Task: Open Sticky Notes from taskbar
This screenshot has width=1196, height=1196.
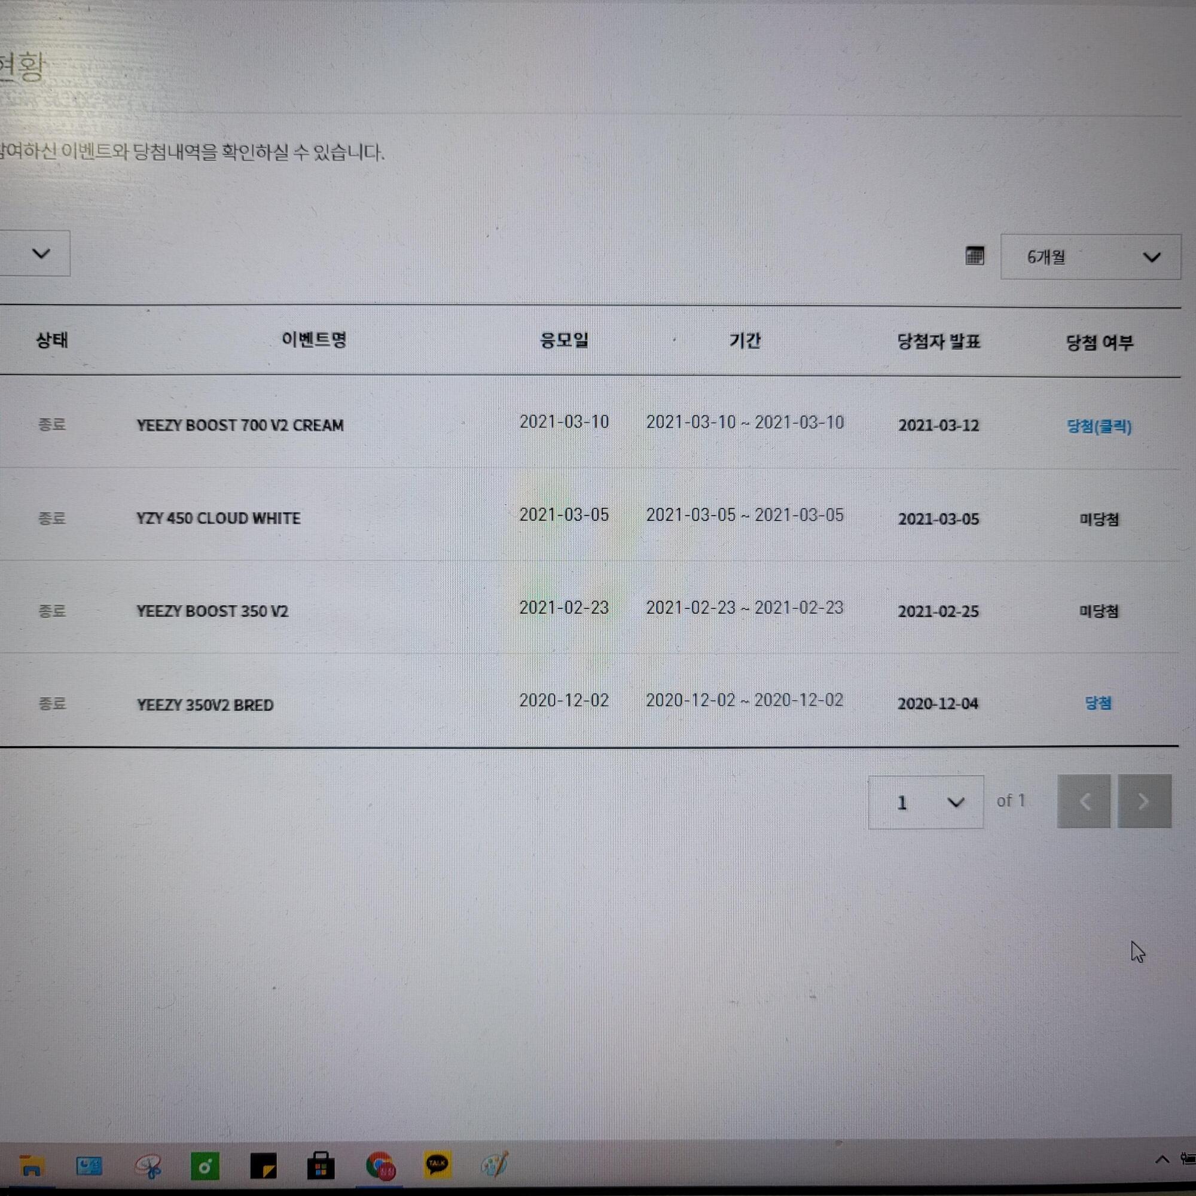Action: point(263,1166)
